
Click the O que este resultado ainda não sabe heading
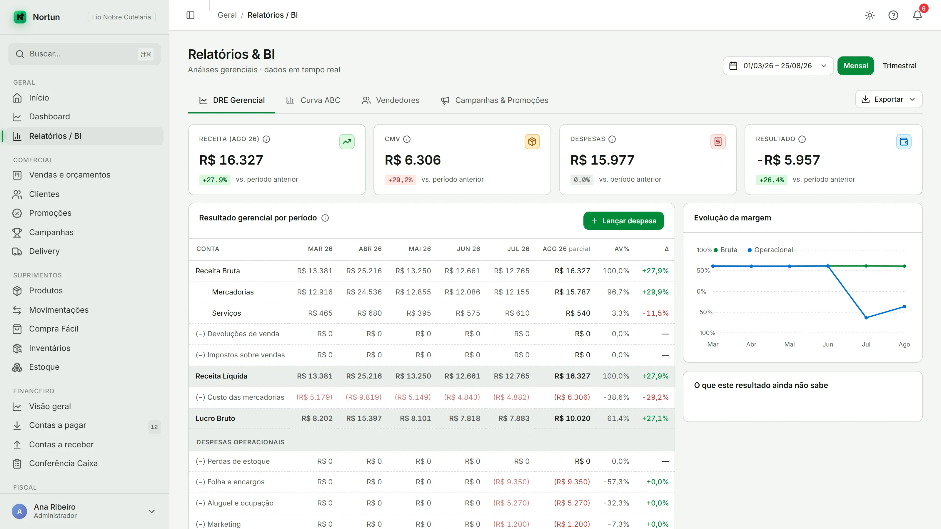[761, 386]
